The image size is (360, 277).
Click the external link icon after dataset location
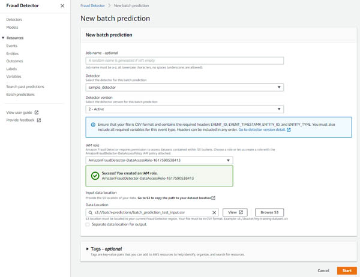213,198
